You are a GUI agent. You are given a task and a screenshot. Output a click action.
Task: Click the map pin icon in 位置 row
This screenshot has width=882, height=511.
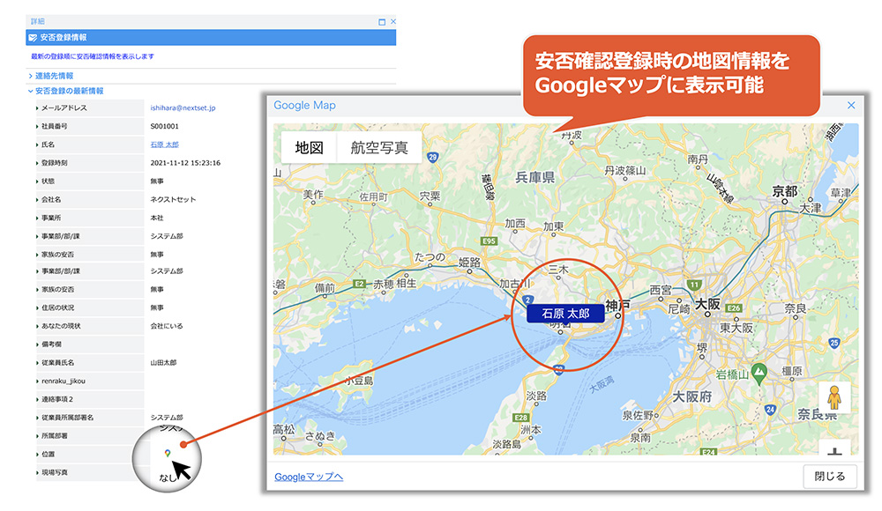(x=167, y=453)
